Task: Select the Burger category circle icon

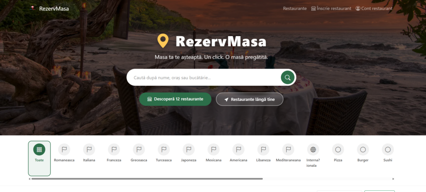Action: coord(363,149)
